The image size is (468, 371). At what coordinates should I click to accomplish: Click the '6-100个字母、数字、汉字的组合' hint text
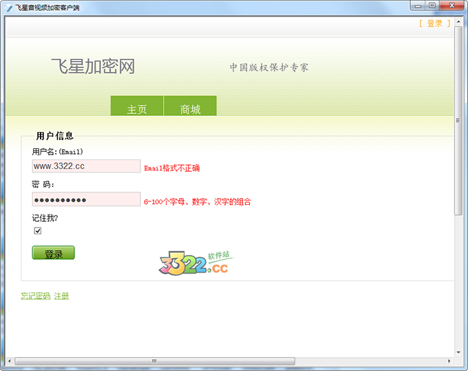click(x=198, y=202)
